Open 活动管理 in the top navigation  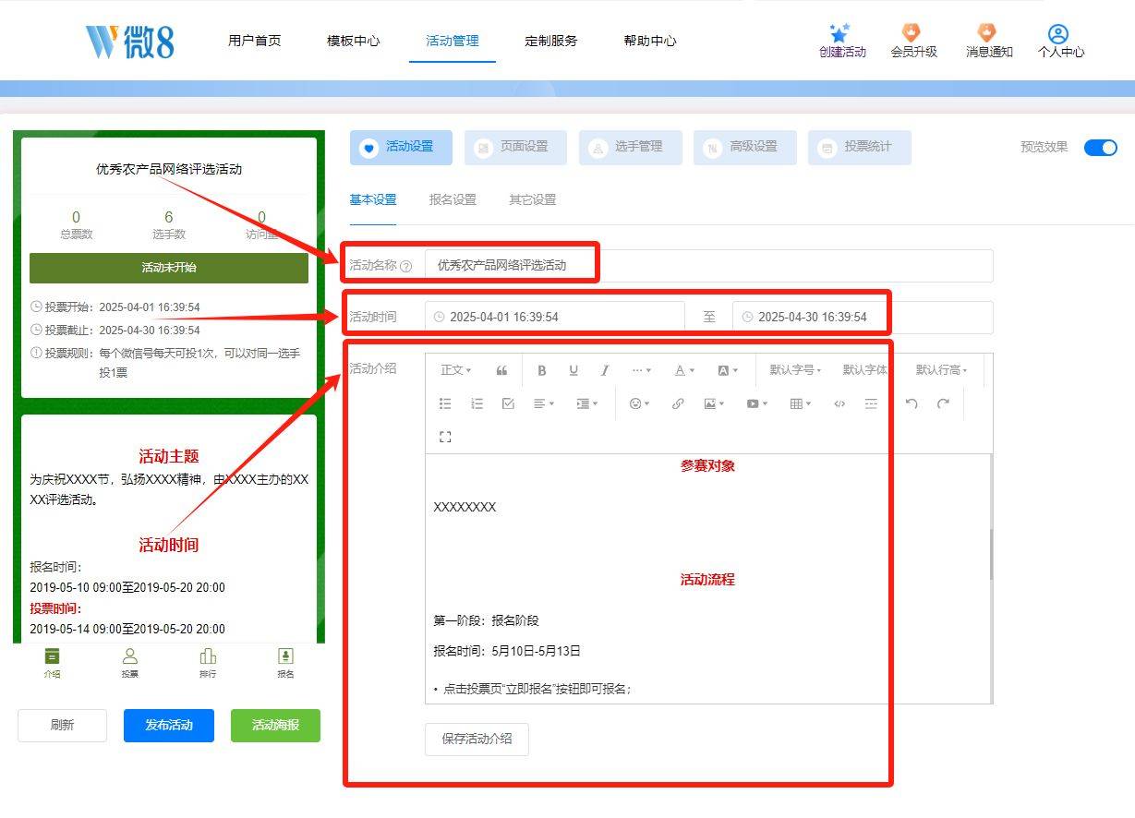(x=452, y=41)
